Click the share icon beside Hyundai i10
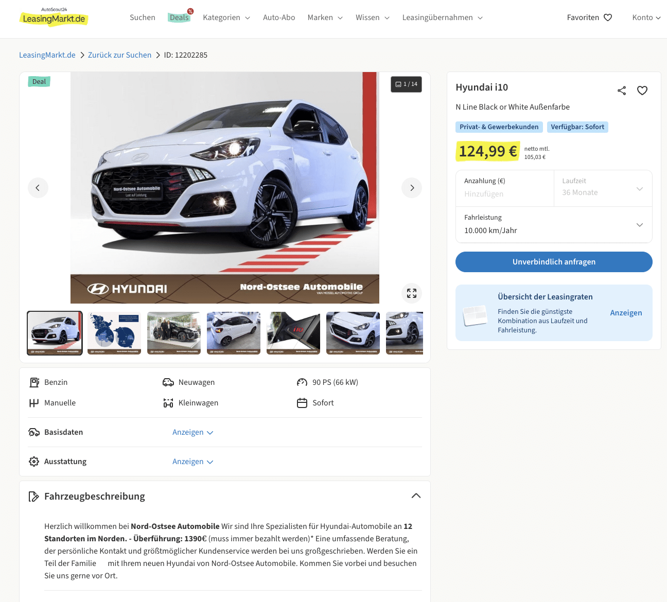The height and width of the screenshot is (602, 667). point(622,91)
